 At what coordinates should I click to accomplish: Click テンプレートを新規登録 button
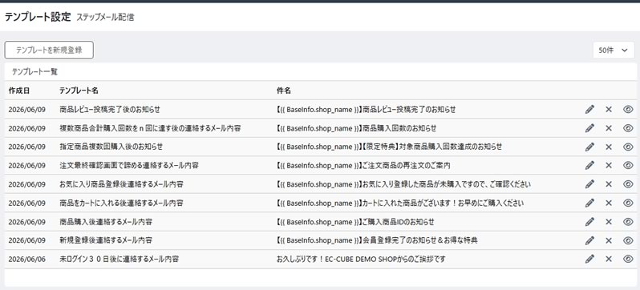[49, 50]
